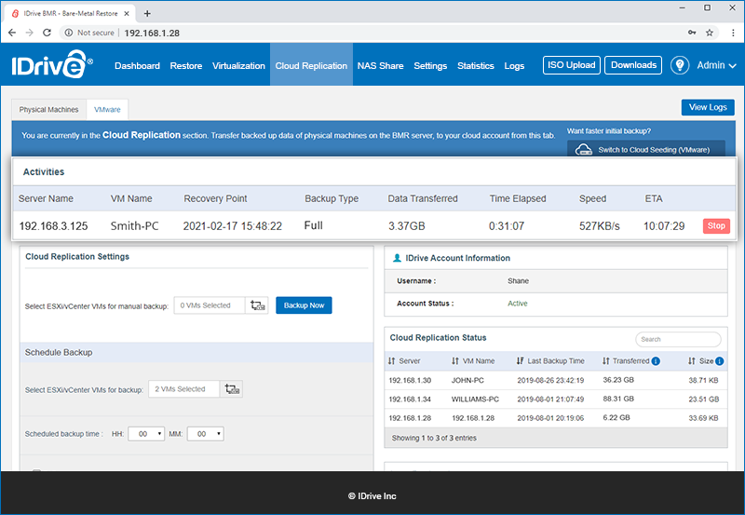Click the saved password key icon
This screenshot has height=515, width=745.
coord(692,33)
